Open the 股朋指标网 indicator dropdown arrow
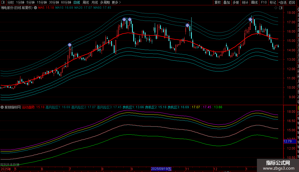Screen dimensions: 299x172 [2, 107]
